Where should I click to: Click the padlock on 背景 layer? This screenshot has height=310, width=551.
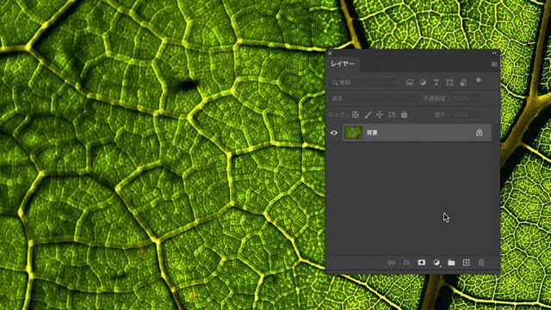pos(480,133)
